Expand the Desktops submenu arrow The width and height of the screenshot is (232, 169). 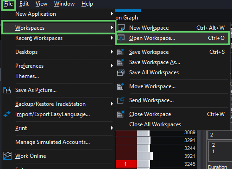pyautogui.click(x=112, y=52)
